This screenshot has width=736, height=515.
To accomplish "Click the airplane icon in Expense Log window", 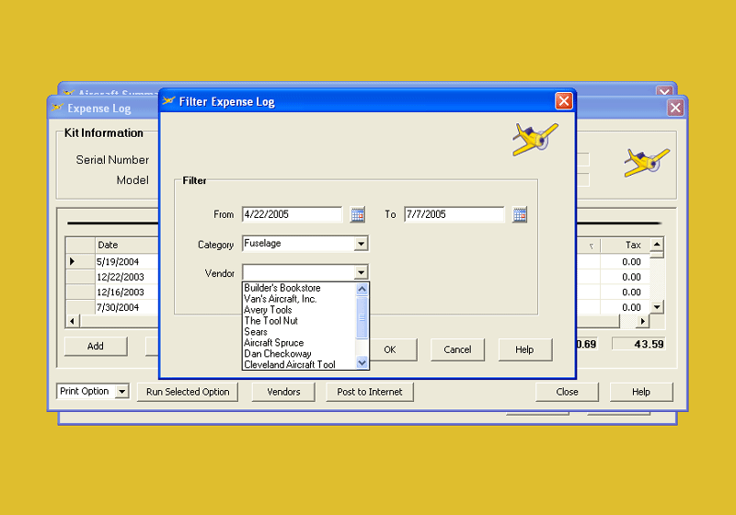I will tap(647, 162).
